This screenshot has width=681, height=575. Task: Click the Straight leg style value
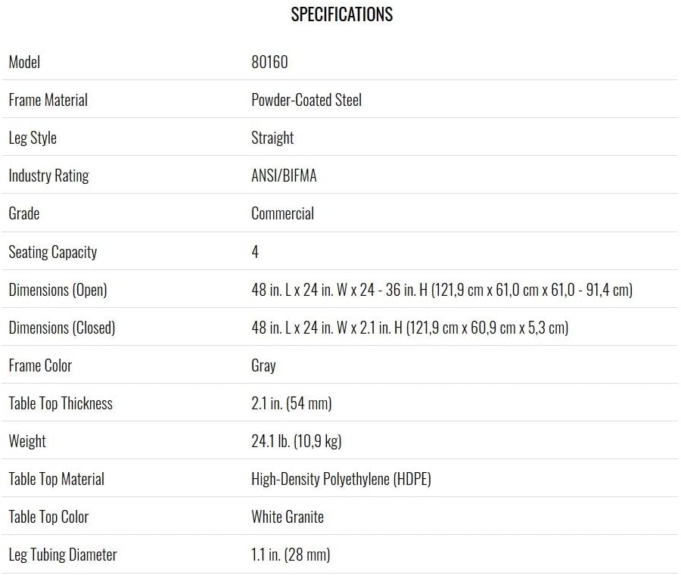click(x=272, y=138)
